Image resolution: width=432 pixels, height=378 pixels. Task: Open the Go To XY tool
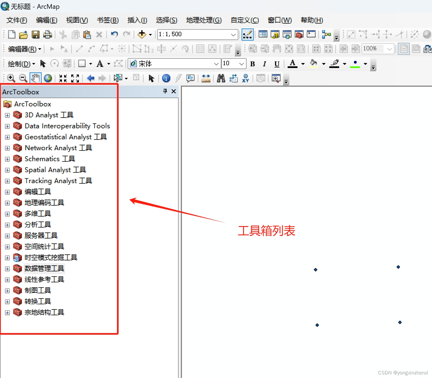click(x=245, y=78)
